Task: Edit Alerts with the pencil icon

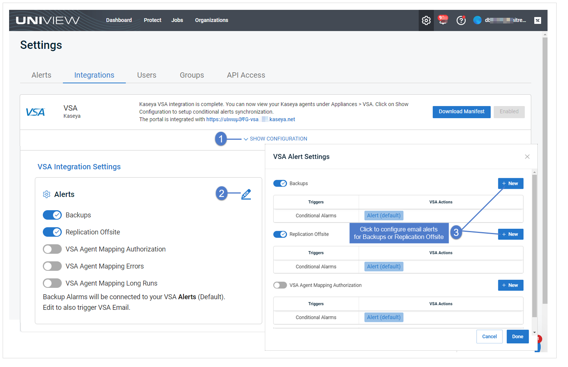Action: coord(246,194)
